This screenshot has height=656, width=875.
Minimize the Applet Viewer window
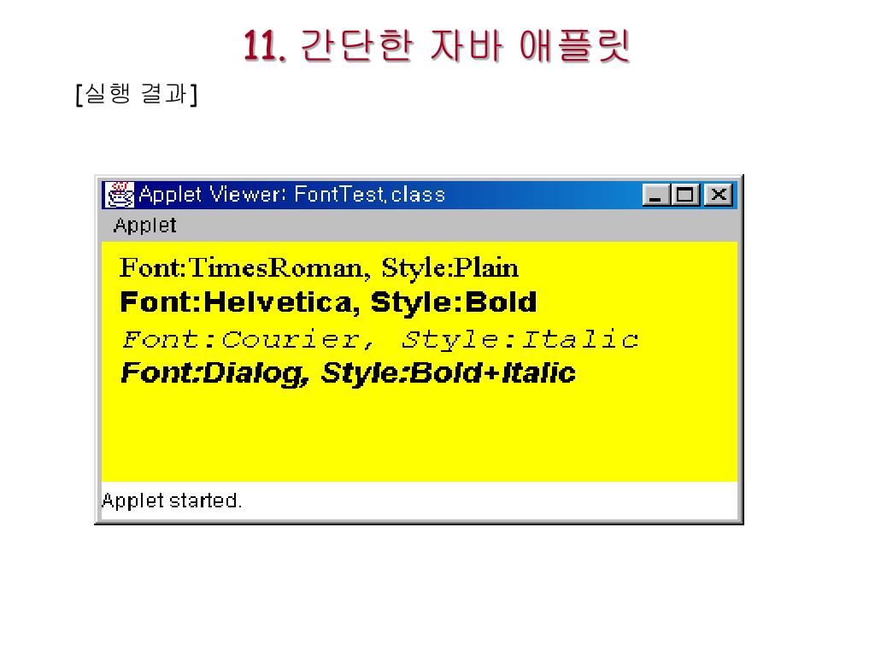[656, 196]
